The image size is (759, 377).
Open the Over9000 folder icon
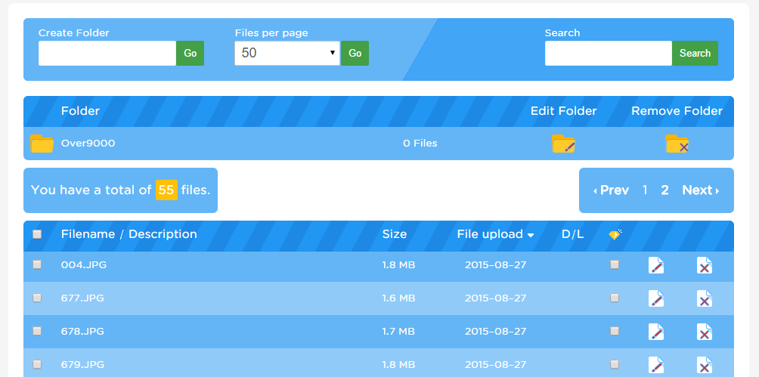(42, 144)
